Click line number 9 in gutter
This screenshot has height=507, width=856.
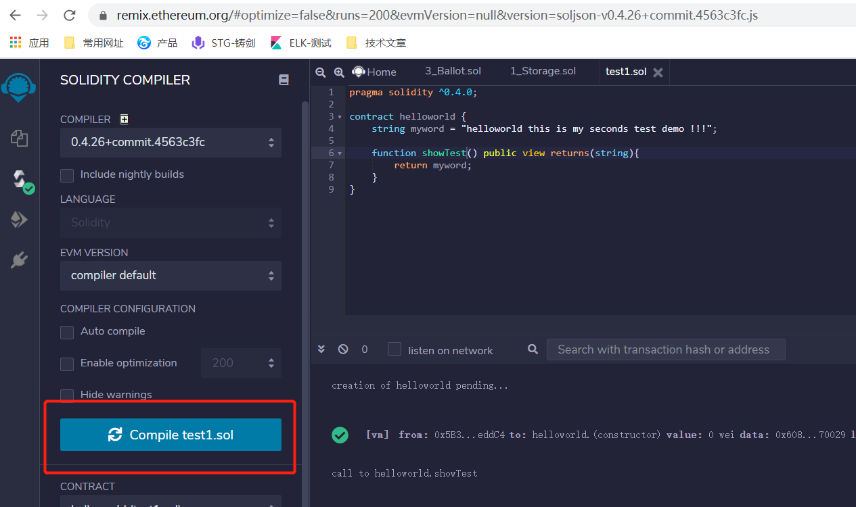[331, 189]
